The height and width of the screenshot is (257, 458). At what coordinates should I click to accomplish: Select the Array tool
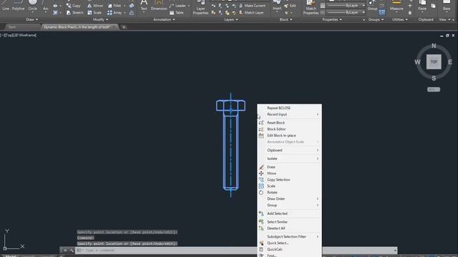point(114,13)
